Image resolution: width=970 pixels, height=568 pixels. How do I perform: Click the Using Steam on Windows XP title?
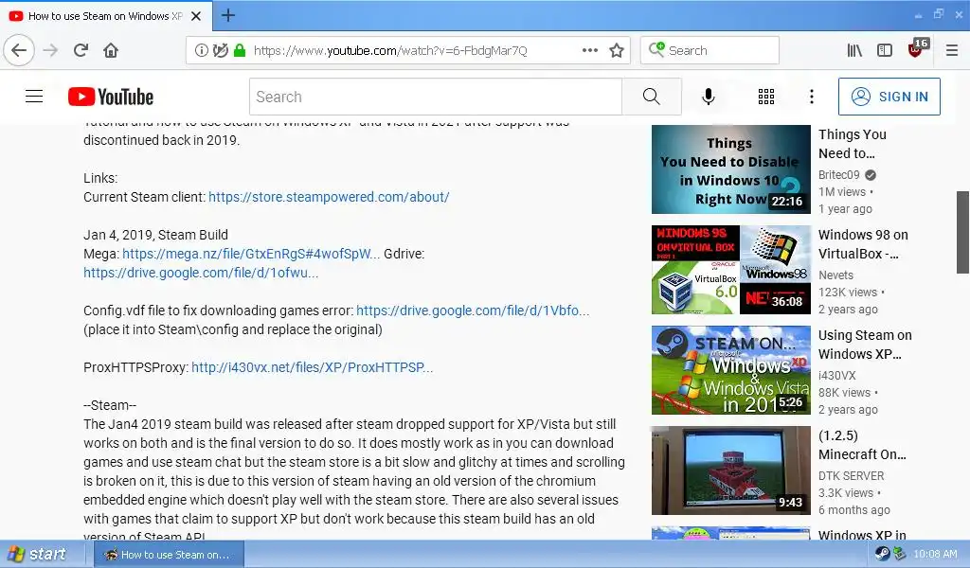point(865,345)
